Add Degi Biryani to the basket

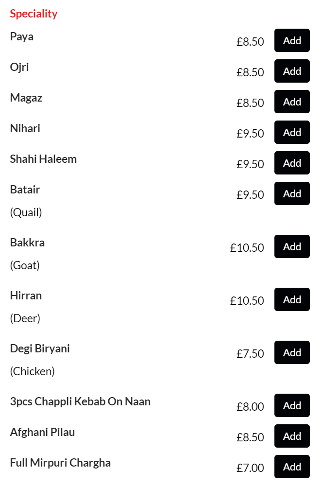(292, 352)
